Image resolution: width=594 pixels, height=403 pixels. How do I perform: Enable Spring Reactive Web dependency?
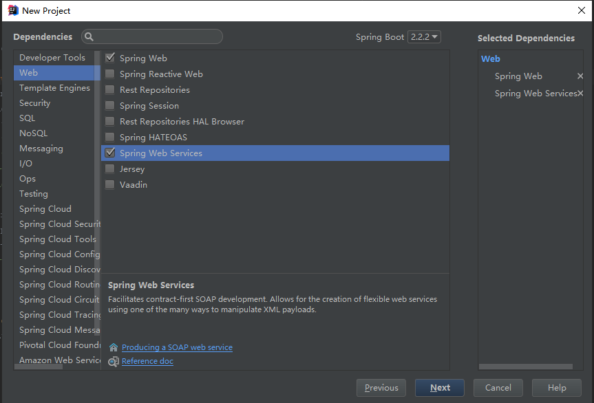pos(110,74)
